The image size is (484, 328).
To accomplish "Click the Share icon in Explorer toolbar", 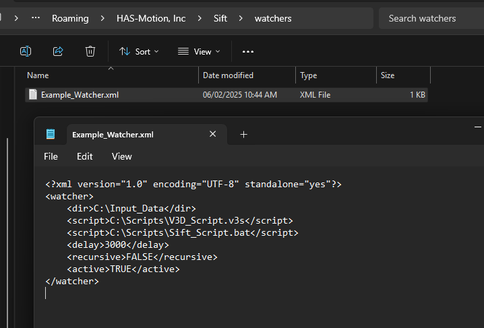I will (x=58, y=51).
